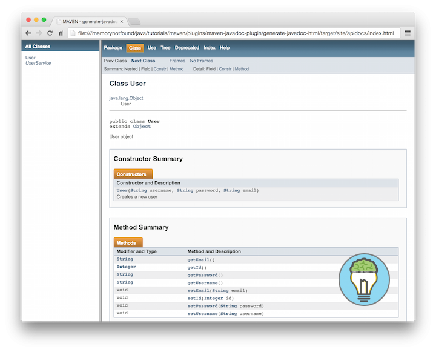This screenshot has width=436, height=352.
Task: Open the java.lang.Object link
Action: (x=126, y=98)
